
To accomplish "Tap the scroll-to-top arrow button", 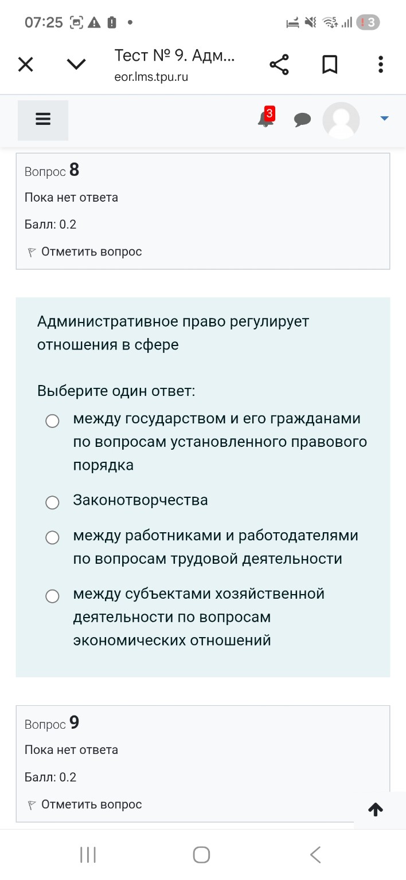I will point(376,810).
